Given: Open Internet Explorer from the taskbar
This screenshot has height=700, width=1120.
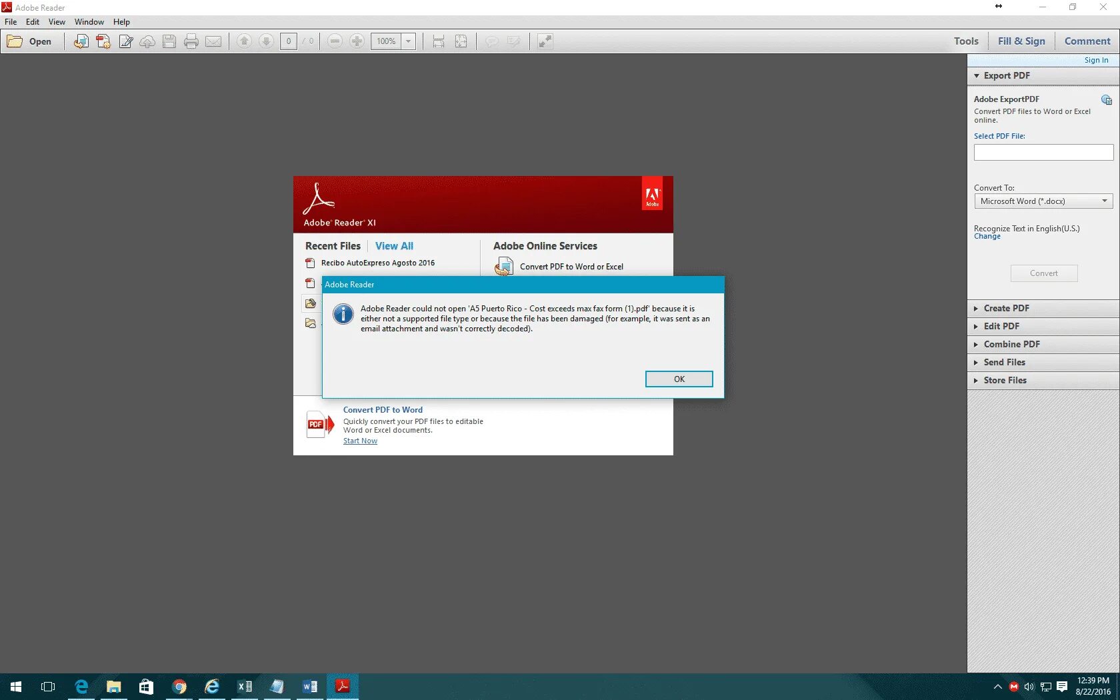Looking at the screenshot, I should click(x=212, y=687).
